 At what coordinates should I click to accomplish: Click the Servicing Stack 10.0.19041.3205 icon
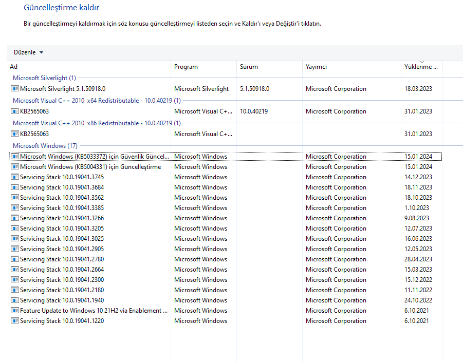coord(15,228)
